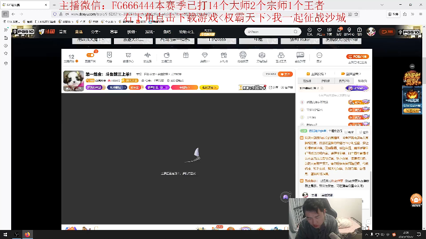Open the dark blue tag pill
This screenshot has height=239, width=426.
[x=117, y=88]
